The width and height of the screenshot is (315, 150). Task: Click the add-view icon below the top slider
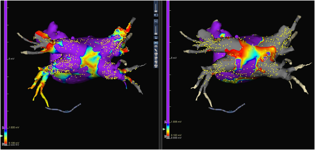click(156, 15)
